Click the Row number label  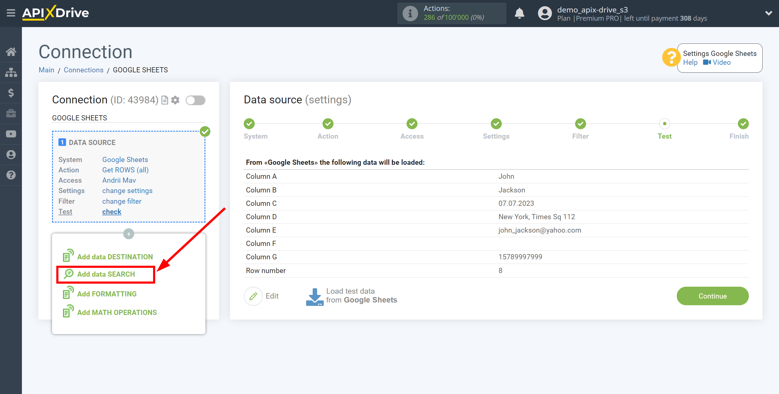tap(266, 271)
